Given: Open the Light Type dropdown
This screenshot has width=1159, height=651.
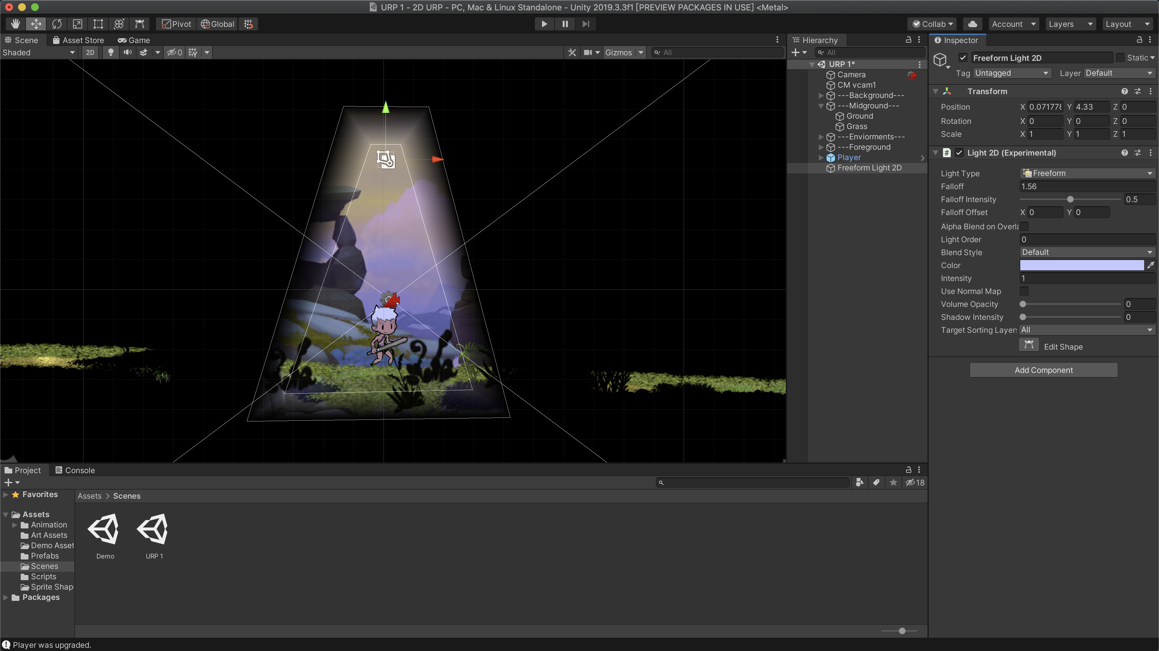Looking at the screenshot, I should [1087, 173].
